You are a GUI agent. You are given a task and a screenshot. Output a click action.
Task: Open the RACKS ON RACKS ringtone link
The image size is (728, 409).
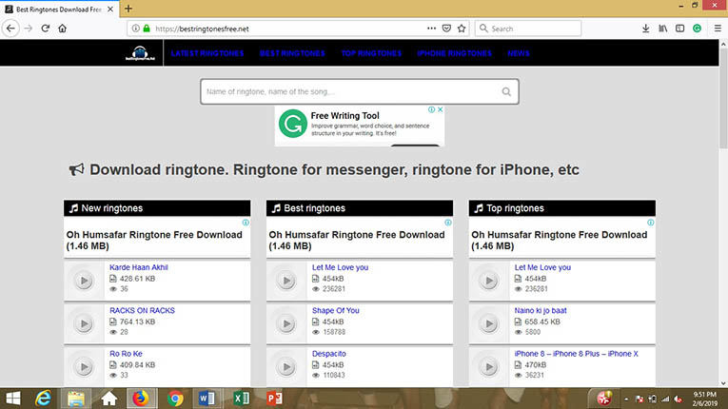tap(142, 310)
